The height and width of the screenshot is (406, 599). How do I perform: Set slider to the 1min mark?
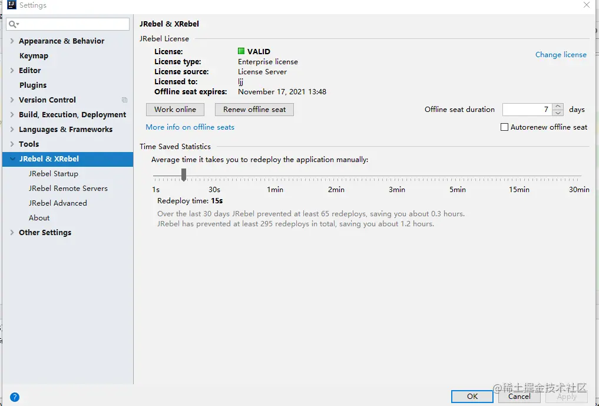[x=275, y=176]
